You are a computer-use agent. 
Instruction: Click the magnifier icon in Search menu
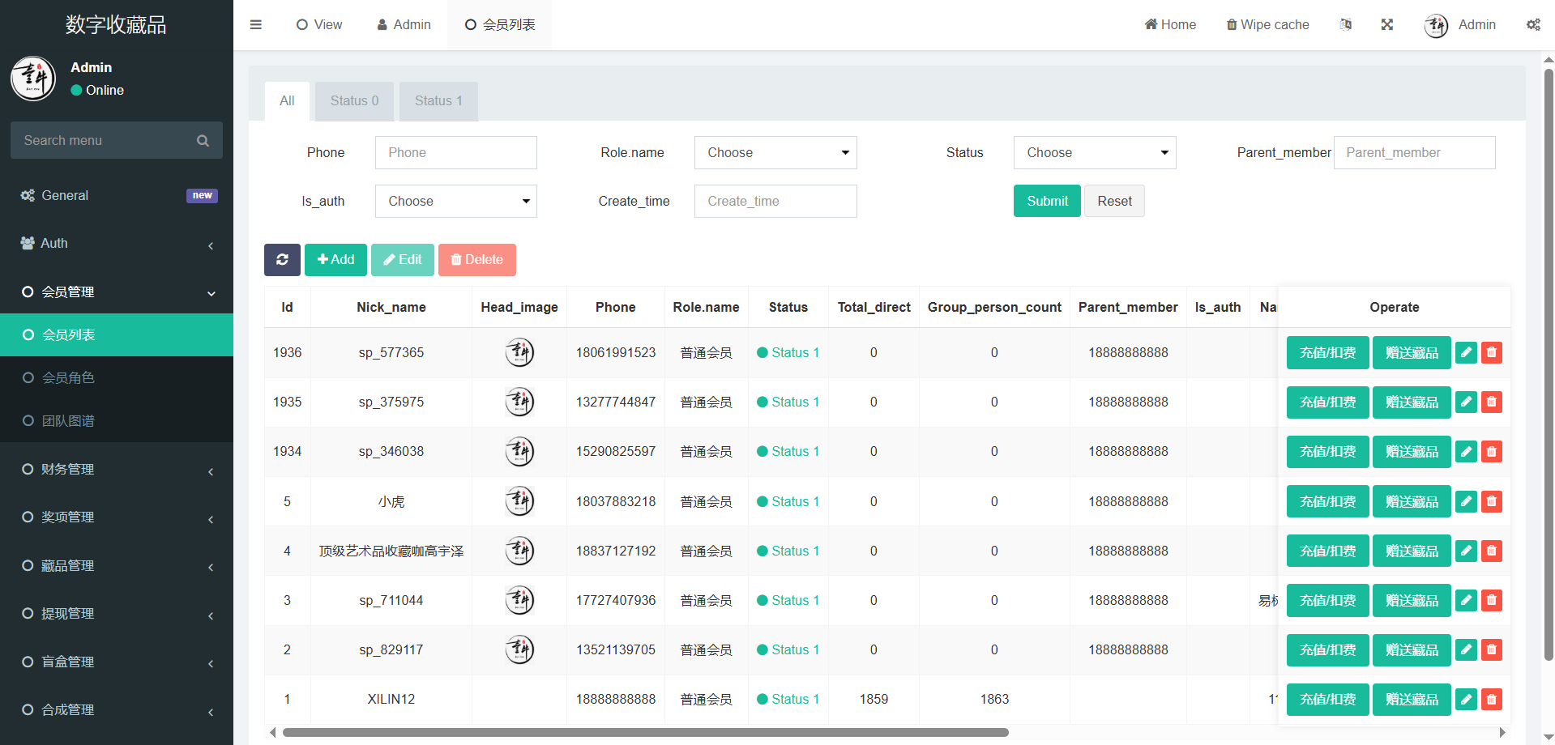click(203, 141)
